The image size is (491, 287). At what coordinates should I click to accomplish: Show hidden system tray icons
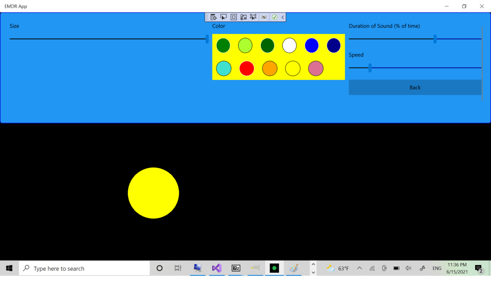(359, 268)
